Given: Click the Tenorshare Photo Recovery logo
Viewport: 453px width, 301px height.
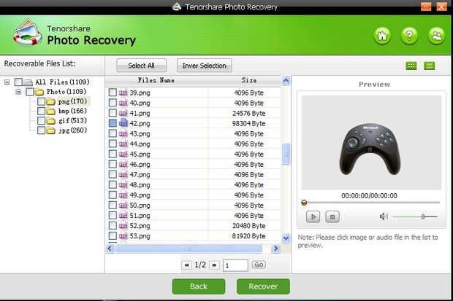Looking at the screenshot, I should pos(28,33).
